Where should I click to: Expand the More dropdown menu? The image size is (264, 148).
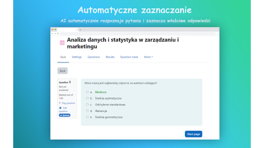(x=148, y=57)
